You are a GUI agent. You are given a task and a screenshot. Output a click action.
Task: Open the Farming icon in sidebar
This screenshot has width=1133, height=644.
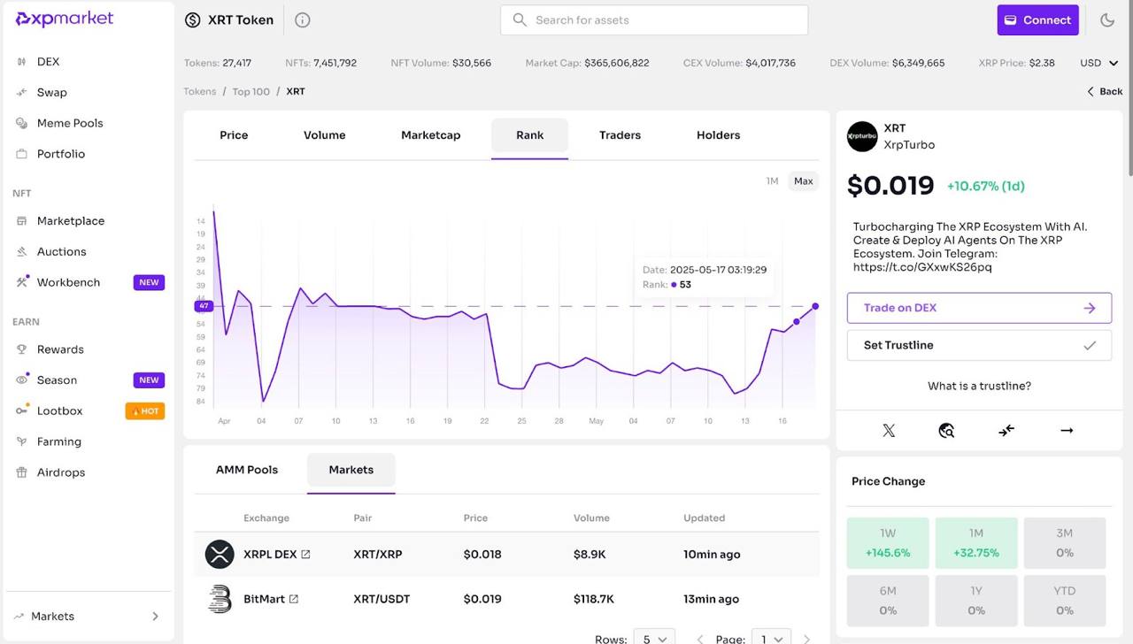21,441
